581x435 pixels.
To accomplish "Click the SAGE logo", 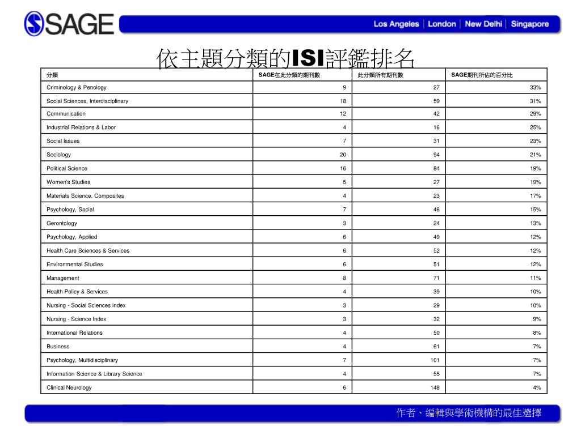I will point(69,24).
